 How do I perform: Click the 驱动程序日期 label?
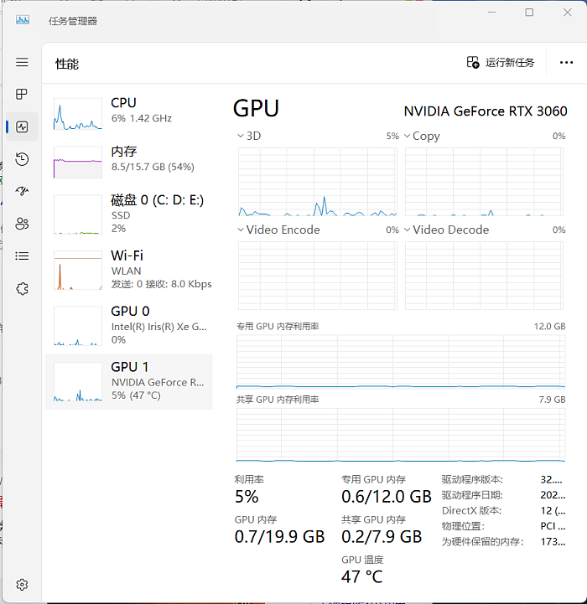tap(472, 495)
